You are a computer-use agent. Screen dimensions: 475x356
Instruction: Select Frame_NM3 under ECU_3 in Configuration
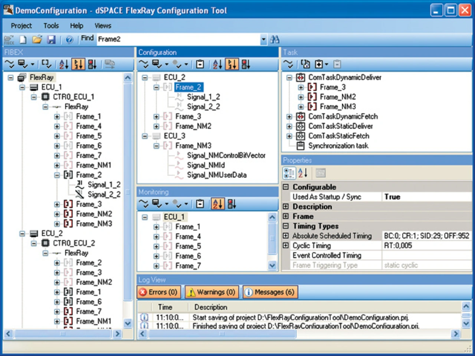193,146
